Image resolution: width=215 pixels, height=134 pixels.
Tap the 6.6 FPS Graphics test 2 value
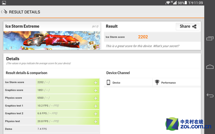[42, 113]
